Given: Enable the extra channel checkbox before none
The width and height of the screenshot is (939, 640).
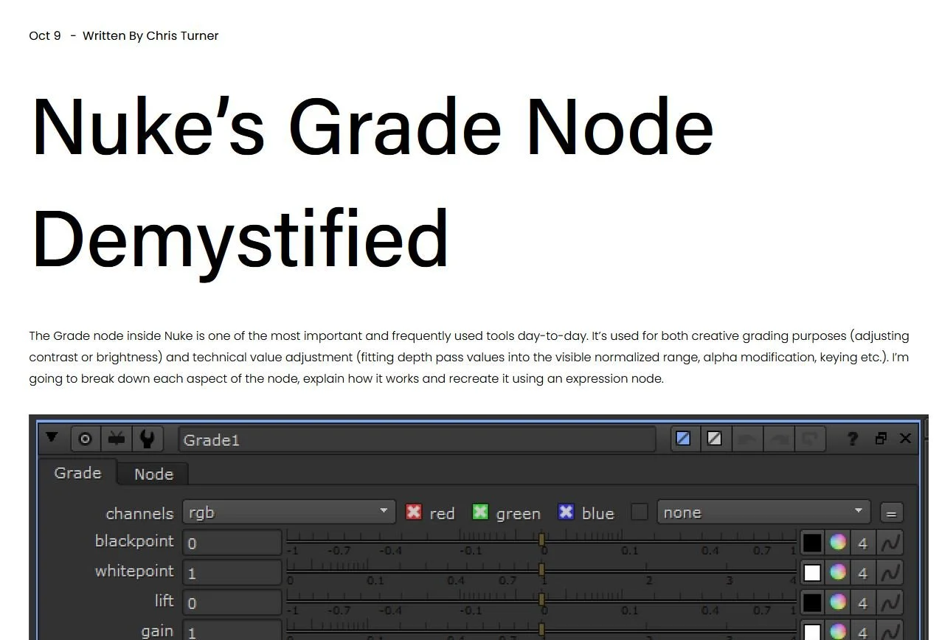Looking at the screenshot, I should point(640,512).
